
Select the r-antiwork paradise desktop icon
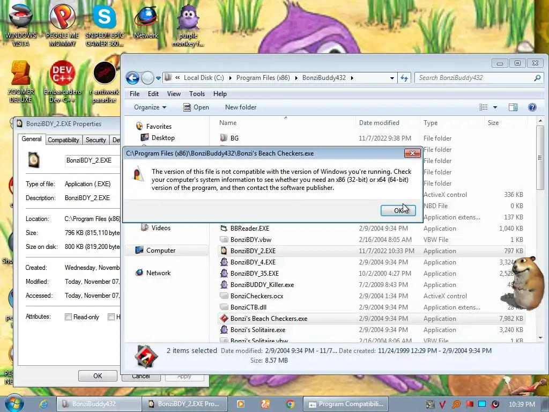pyautogui.click(x=105, y=82)
